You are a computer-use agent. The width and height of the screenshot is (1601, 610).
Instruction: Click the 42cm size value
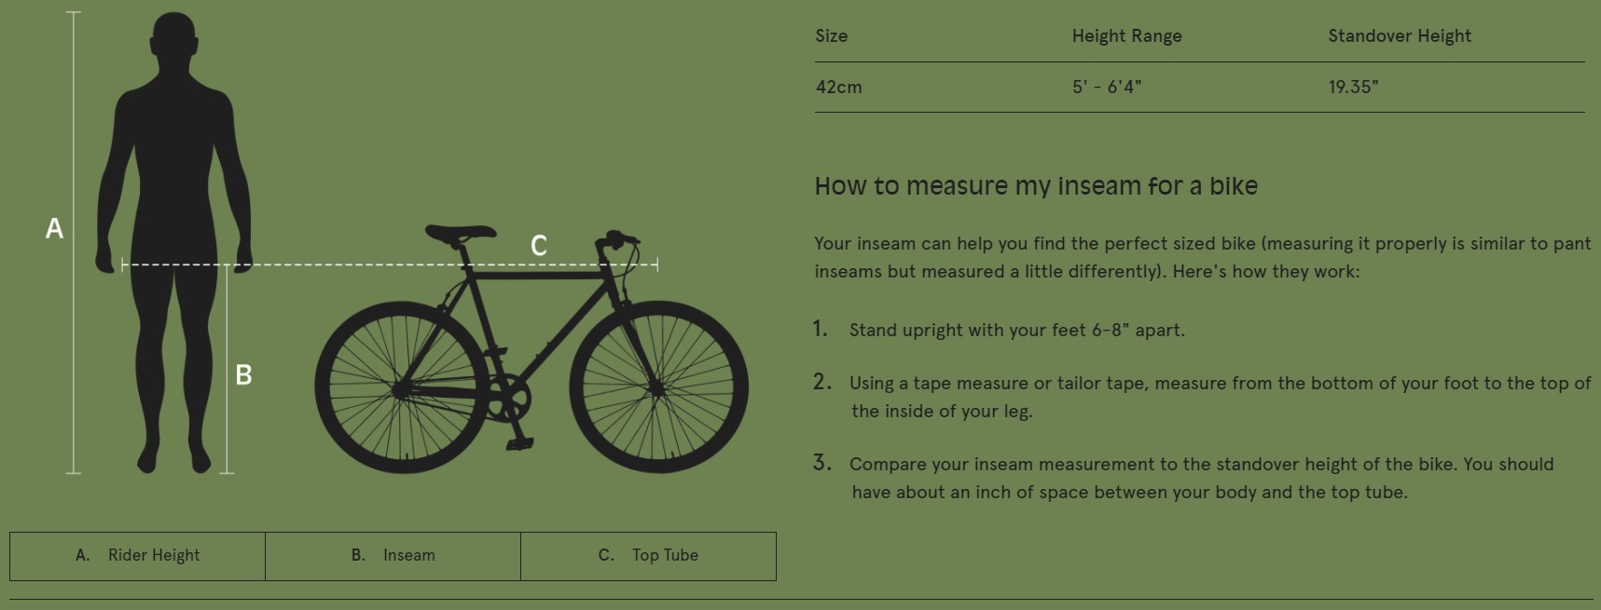[x=838, y=88]
